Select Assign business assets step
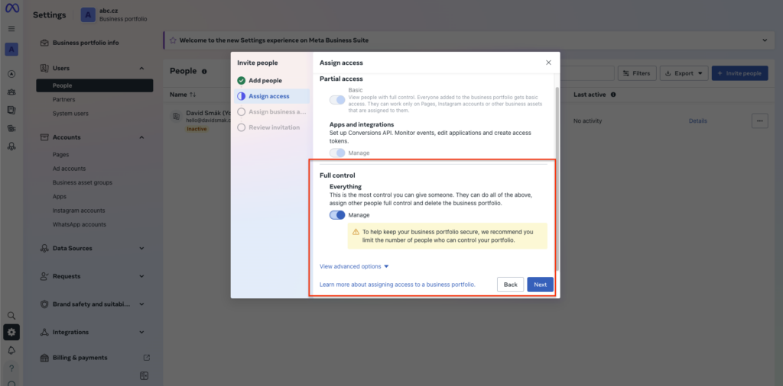 271,111
